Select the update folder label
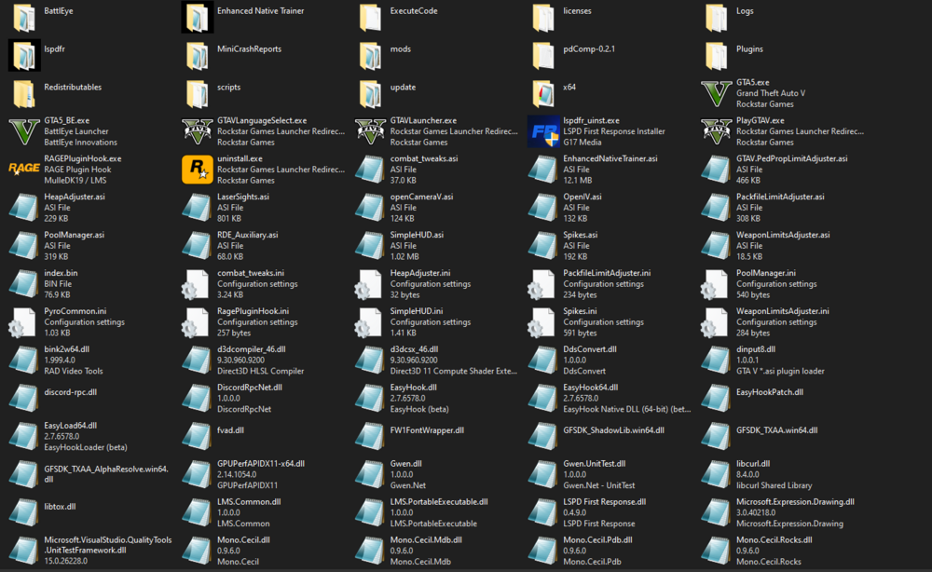 coord(403,87)
